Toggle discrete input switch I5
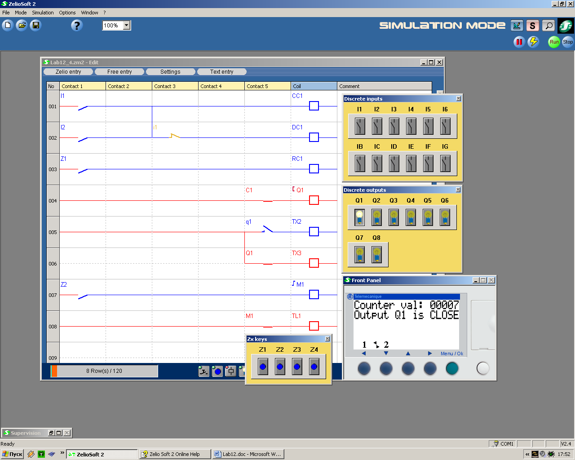Viewport: 575px width, 460px height. pyautogui.click(x=428, y=126)
